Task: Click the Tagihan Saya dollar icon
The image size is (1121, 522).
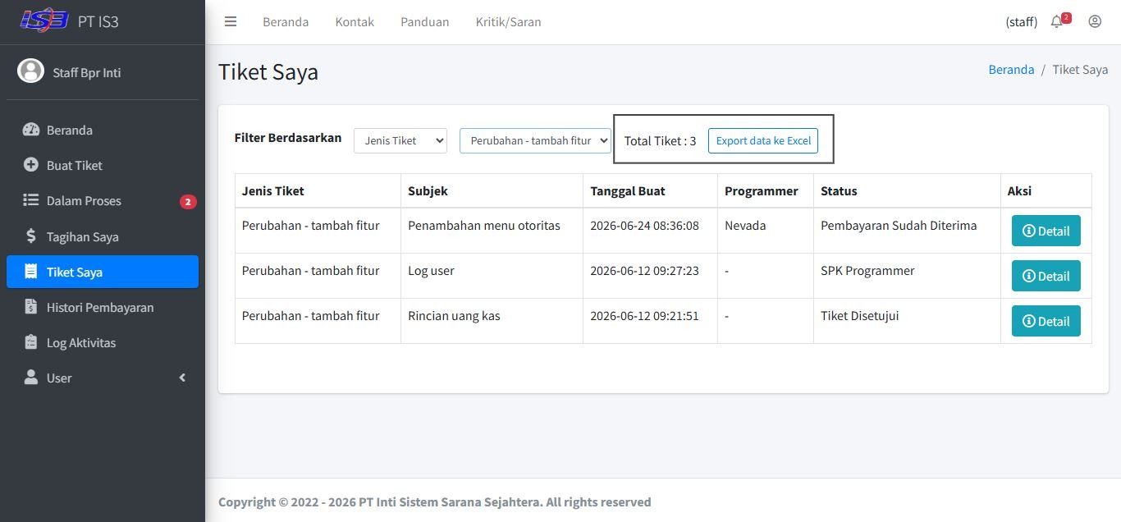Action: tap(31, 236)
